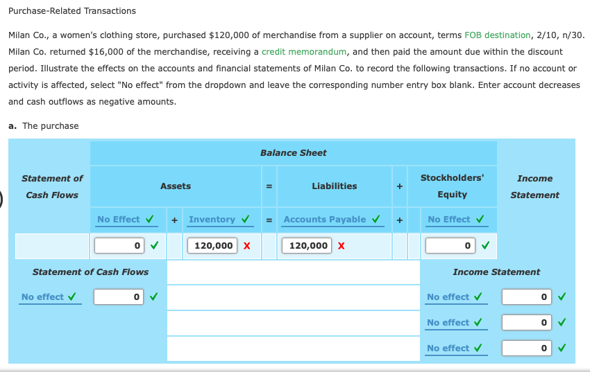Open the first Income Statement No effect dropdown

point(455,297)
